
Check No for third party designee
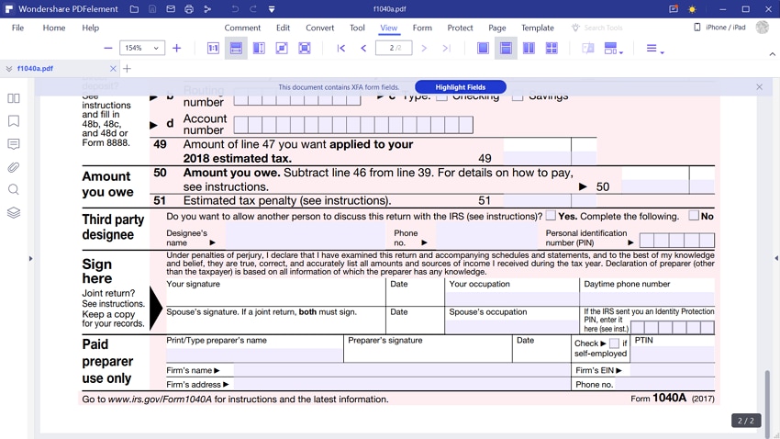click(694, 216)
